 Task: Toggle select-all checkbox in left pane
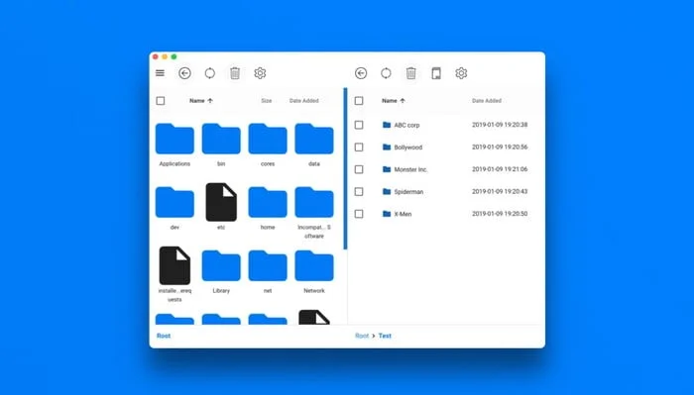point(161,101)
